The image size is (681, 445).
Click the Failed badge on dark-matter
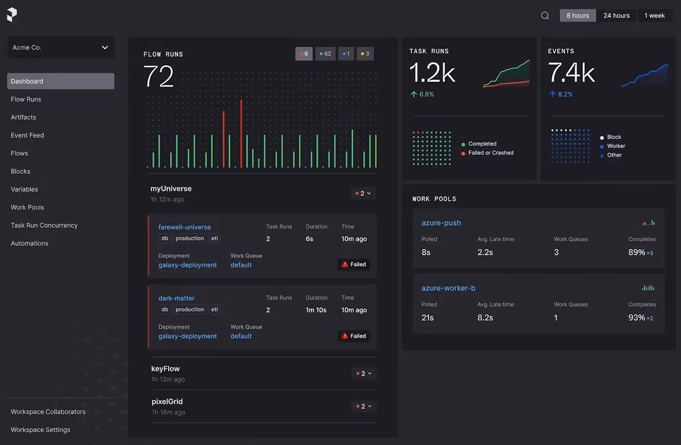(x=354, y=336)
